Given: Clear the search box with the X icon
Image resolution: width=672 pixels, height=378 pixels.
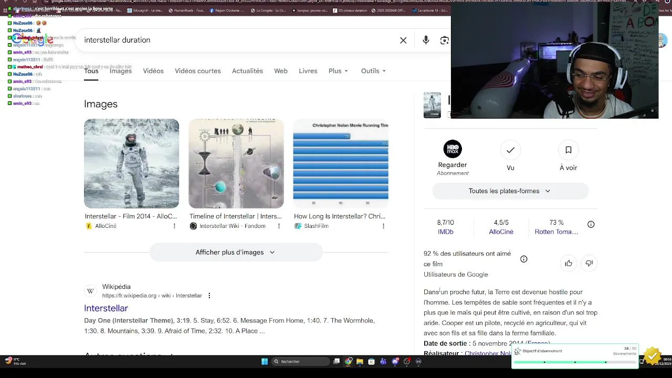Looking at the screenshot, I should click(403, 40).
